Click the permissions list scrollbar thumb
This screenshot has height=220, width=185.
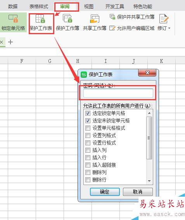pos(149,138)
